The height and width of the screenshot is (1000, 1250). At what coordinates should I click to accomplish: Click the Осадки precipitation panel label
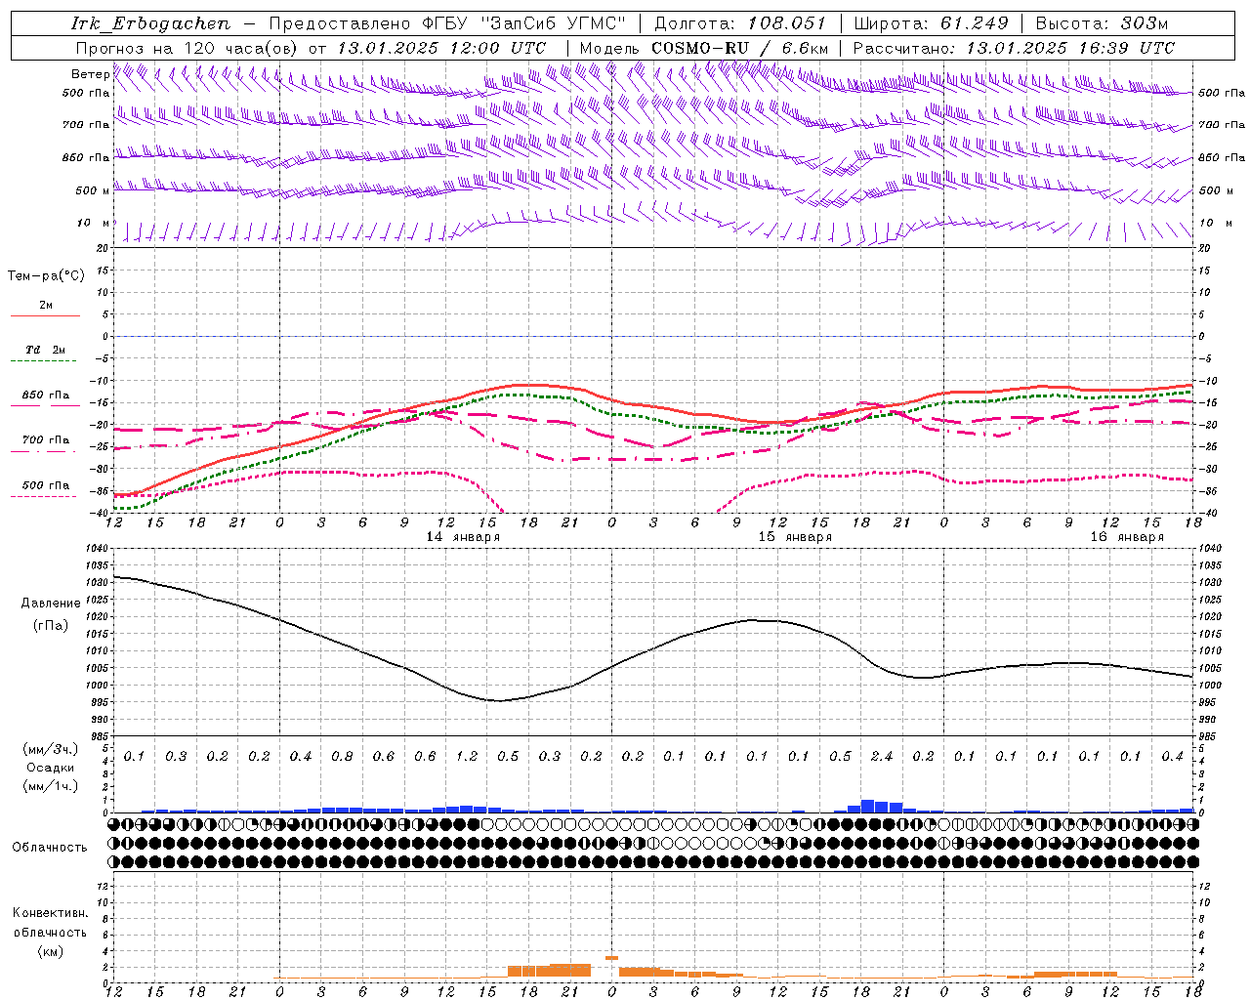point(51,768)
